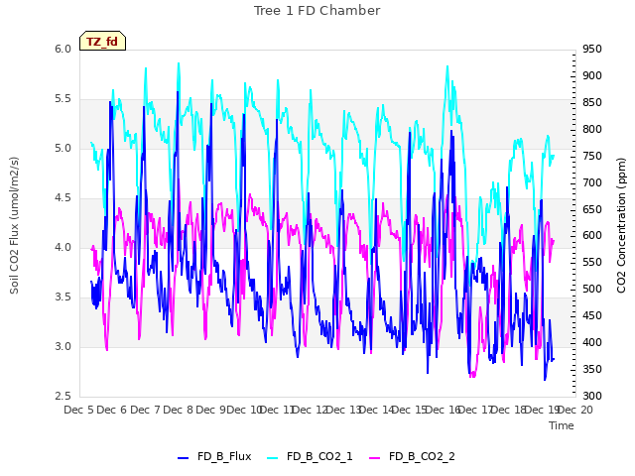Click the Soil CO2 Flux axis title
This screenshot has width=635, height=476.
pos(14,225)
